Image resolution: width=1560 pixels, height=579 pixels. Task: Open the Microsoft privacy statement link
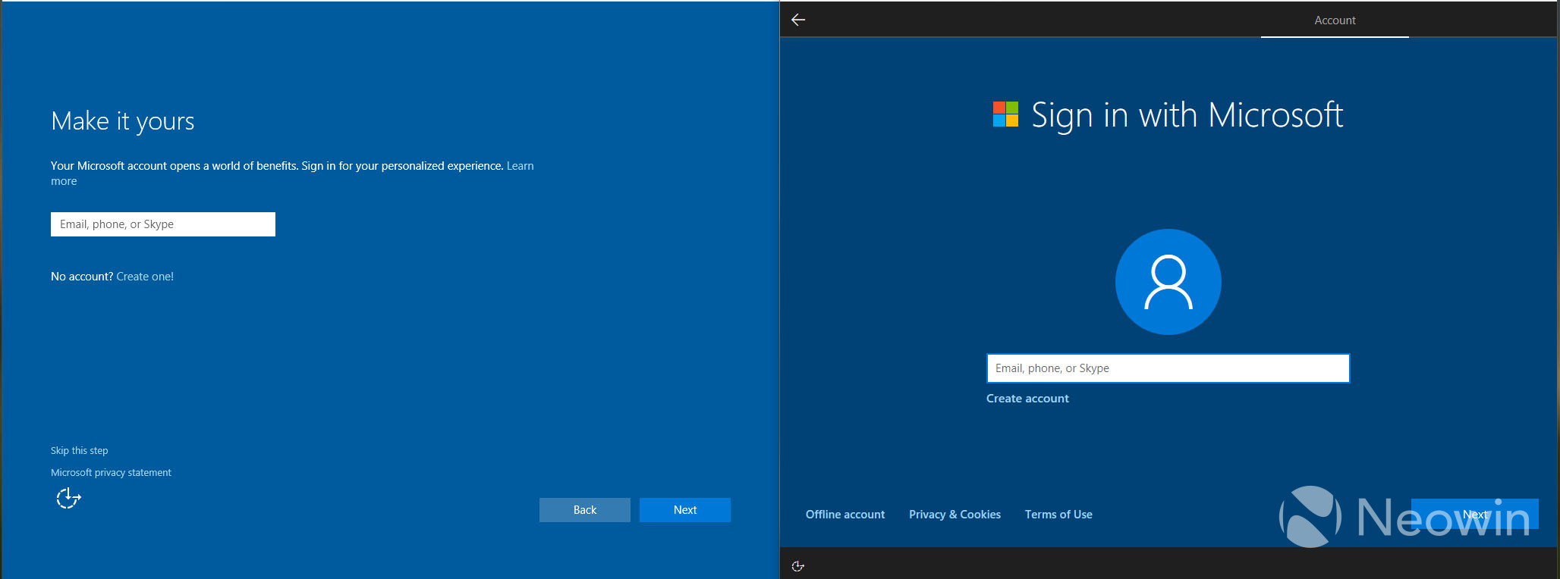(x=111, y=472)
